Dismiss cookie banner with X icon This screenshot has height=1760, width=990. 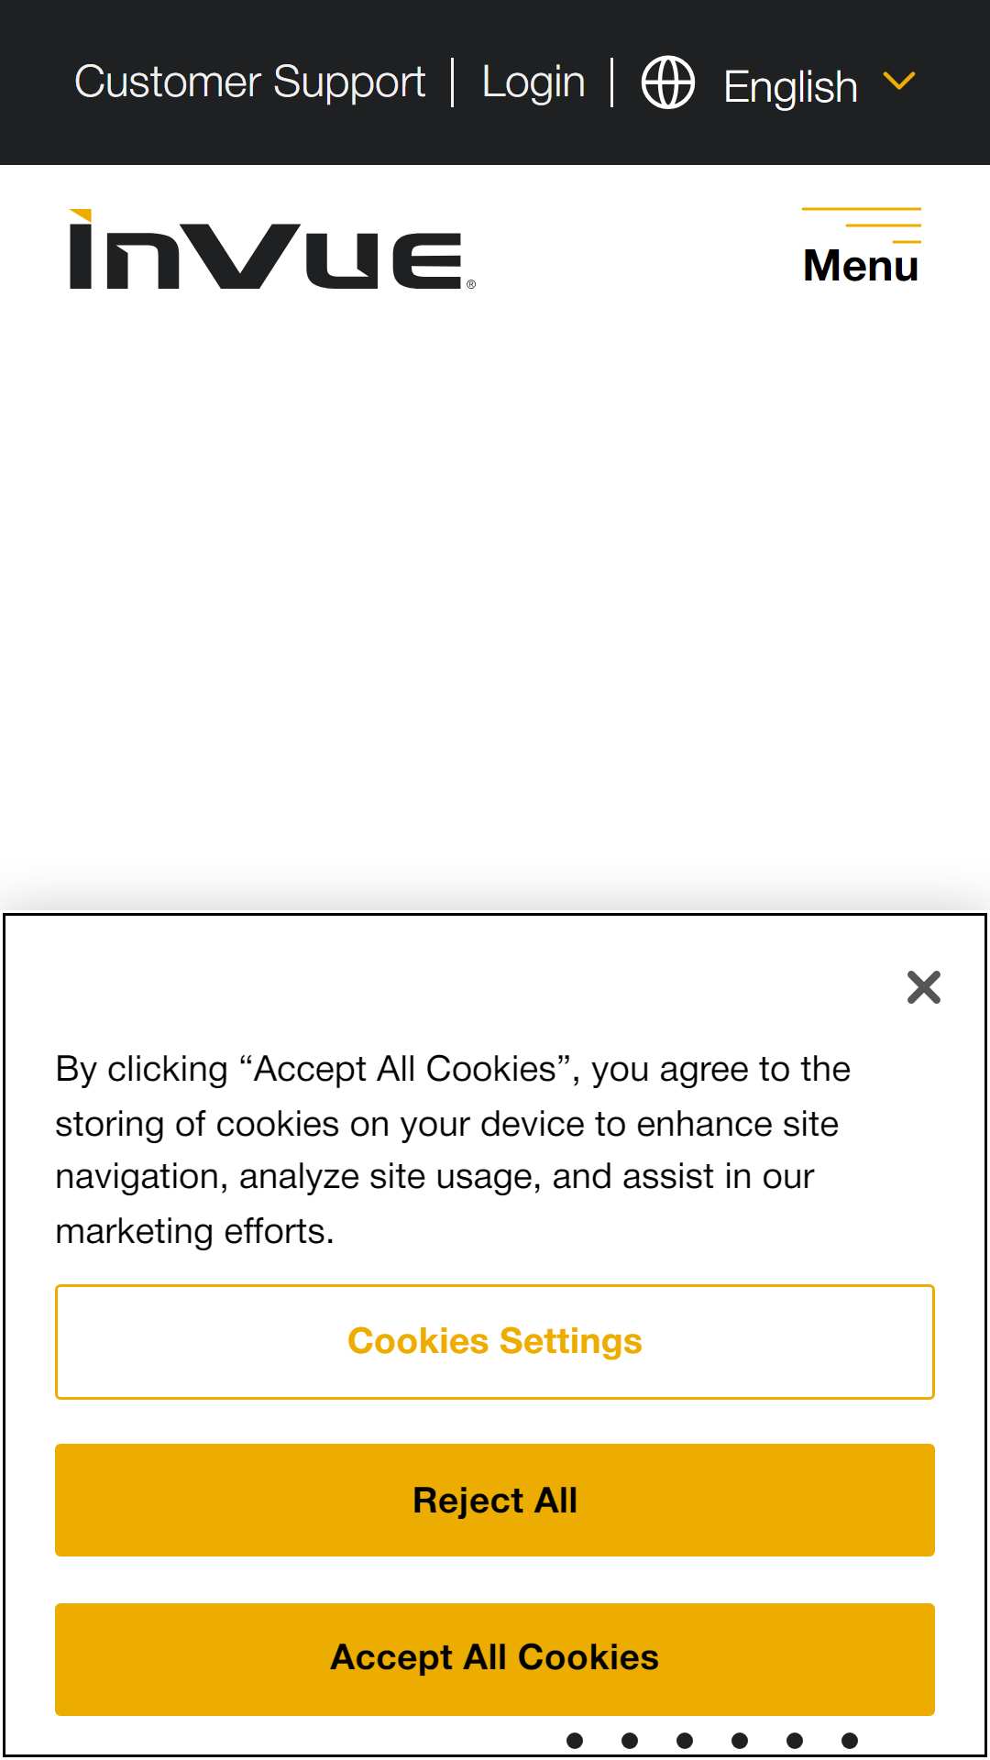click(x=924, y=987)
